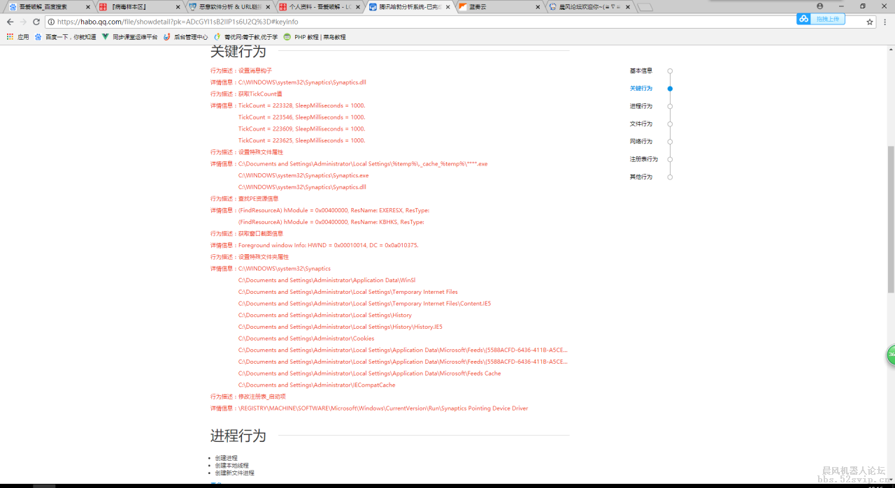Click the green floating circle on right edge
This screenshot has width=895, height=488.
[891, 355]
